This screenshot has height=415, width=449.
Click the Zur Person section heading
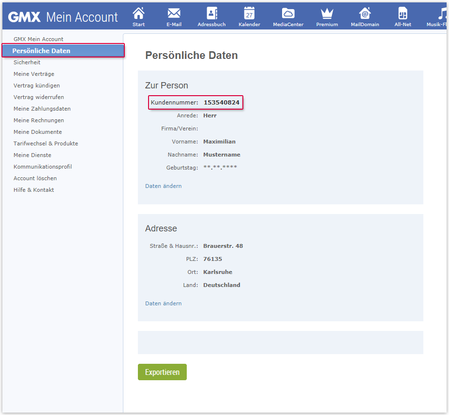pos(166,85)
